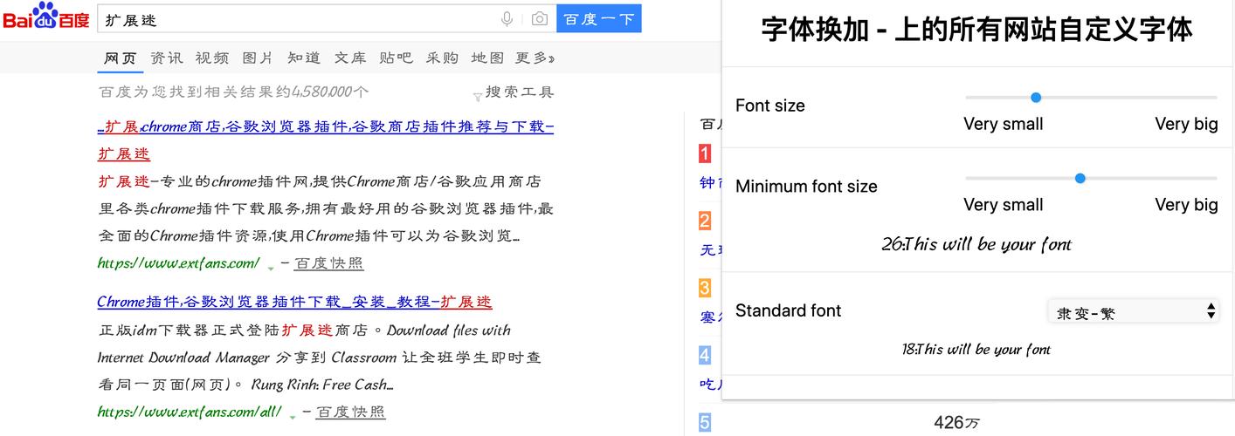The height and width of the screenshot is (436, 1235).
Task: Click '26:This will be your font' preview
Action: [976, 245]
